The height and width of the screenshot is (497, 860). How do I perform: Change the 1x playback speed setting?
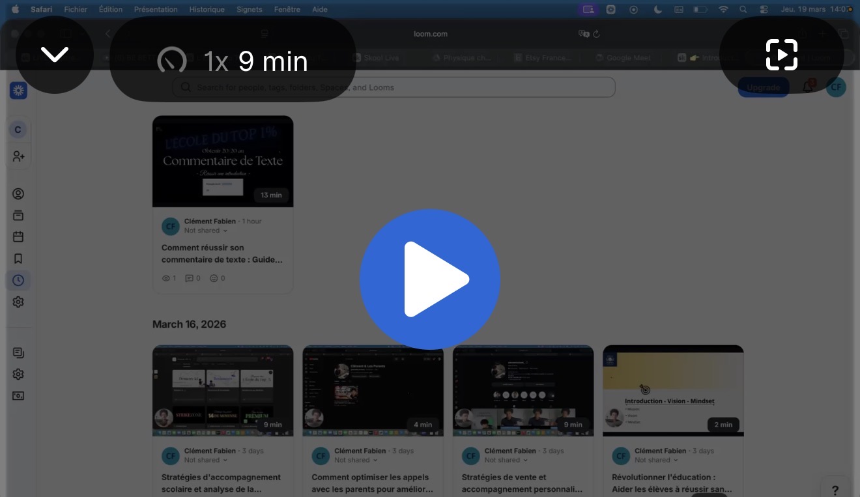coord(233,61)
